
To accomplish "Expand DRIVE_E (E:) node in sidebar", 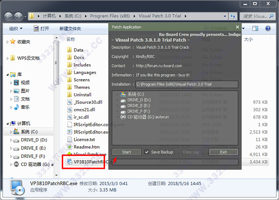I will (11, 148).
